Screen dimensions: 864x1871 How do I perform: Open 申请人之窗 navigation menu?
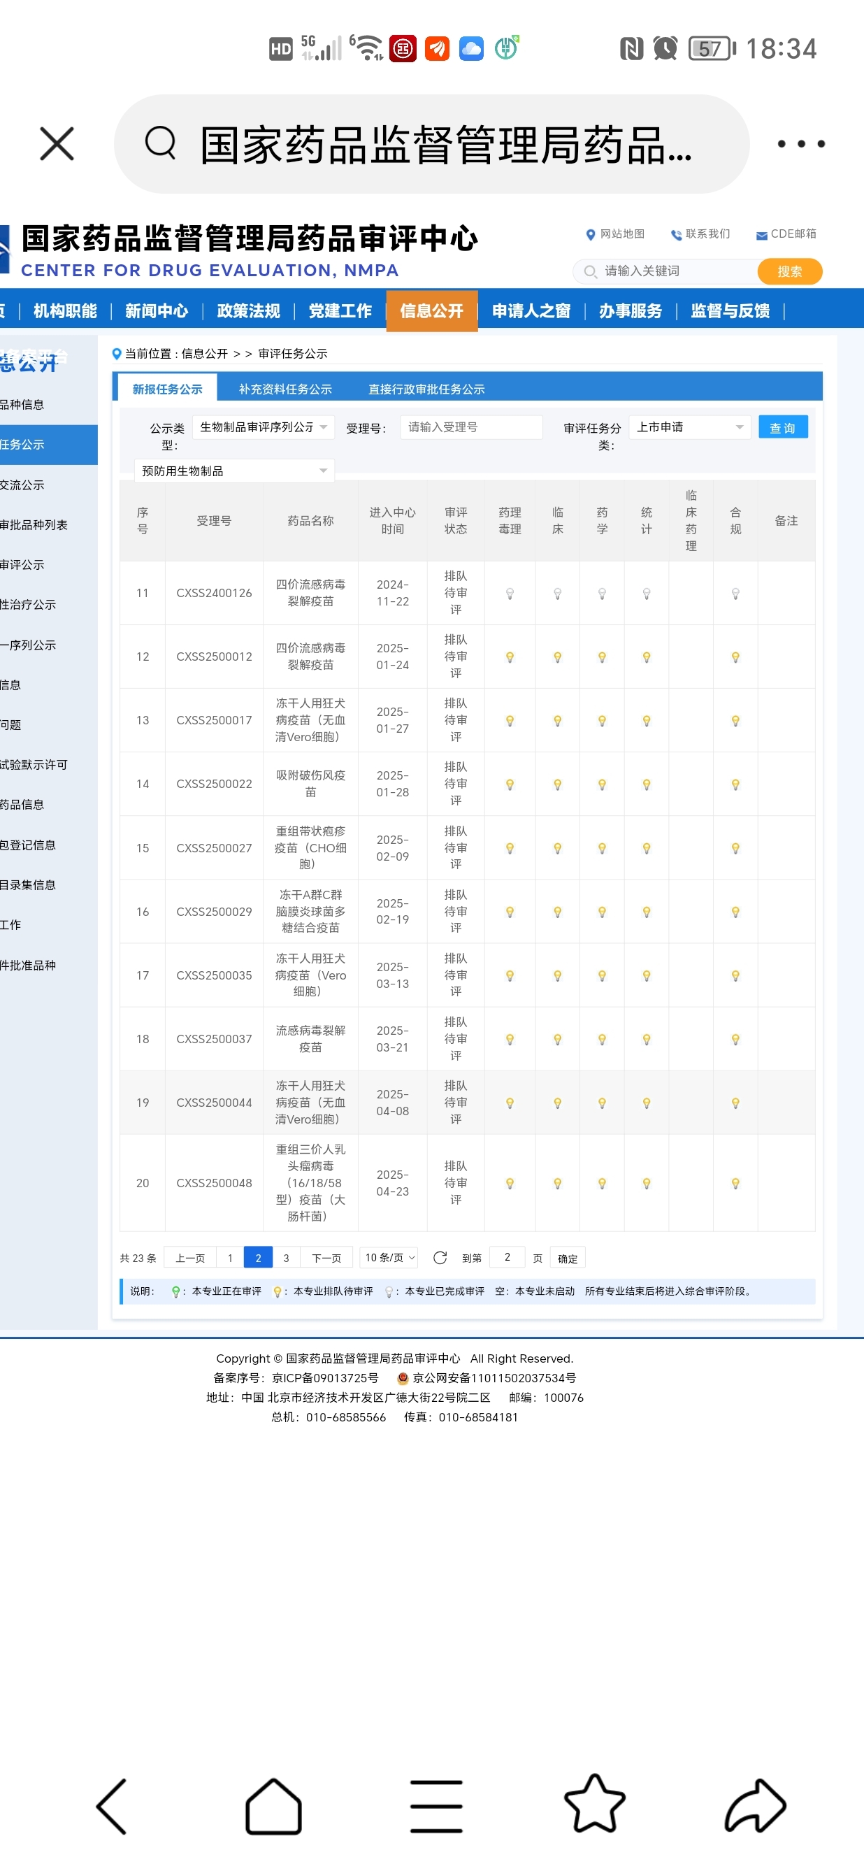click(531, 311)
